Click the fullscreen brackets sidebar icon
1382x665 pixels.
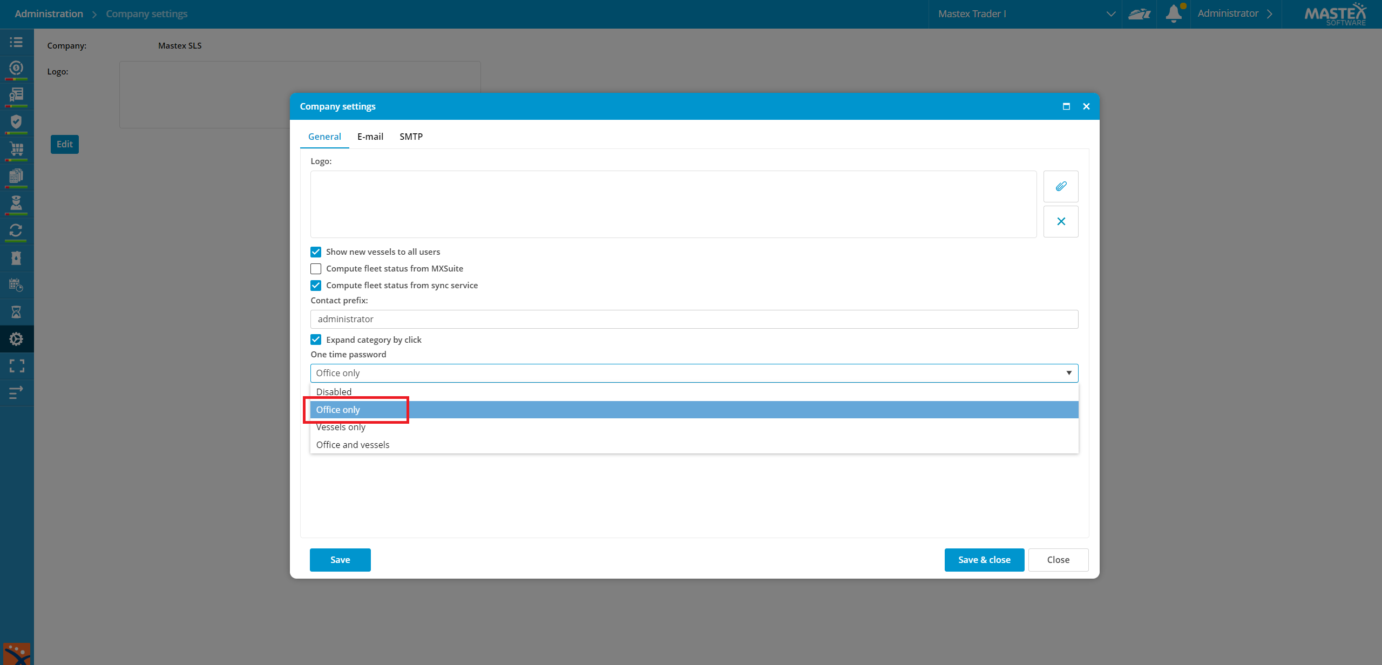[x=16, y=366]
